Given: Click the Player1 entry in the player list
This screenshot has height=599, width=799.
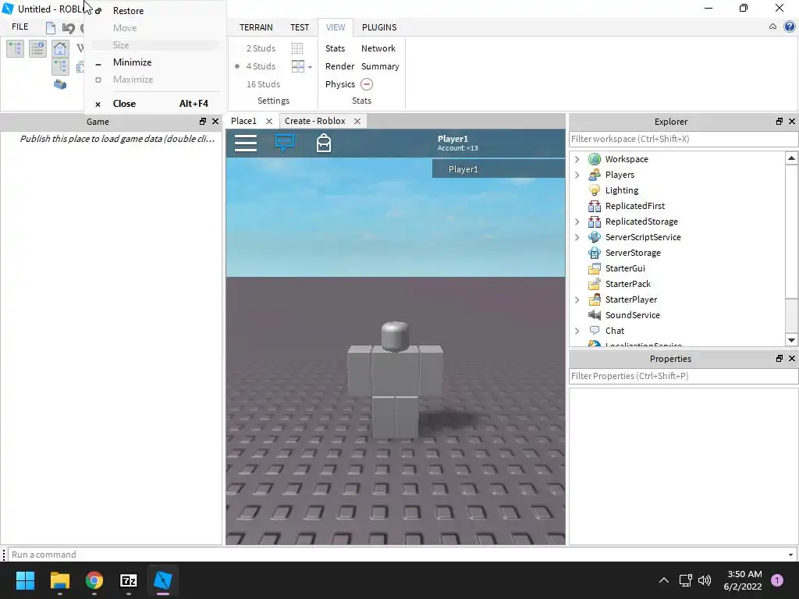Looking at the screenshot, I should tap(499, 169).
